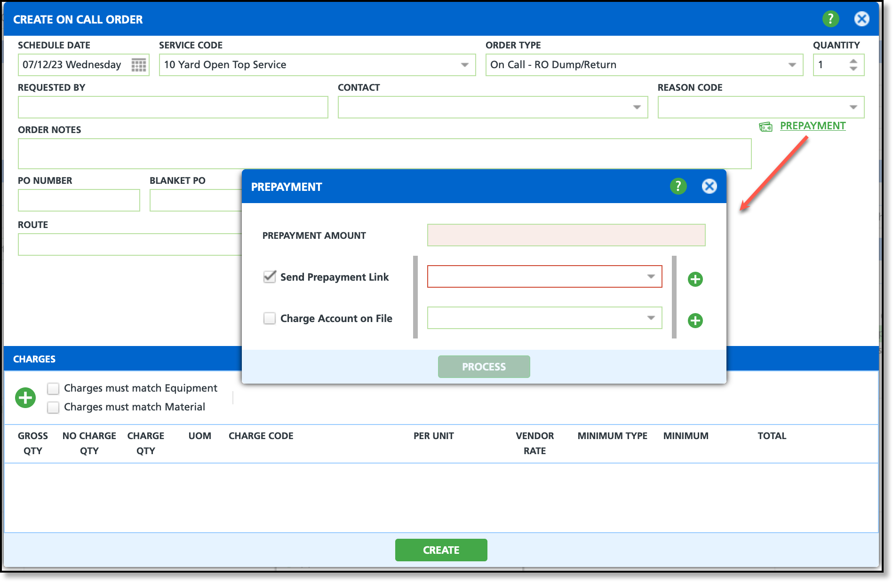The image size is (893, 582).
Task: Enable Charge Account on File checkbox
Action: 270,318
